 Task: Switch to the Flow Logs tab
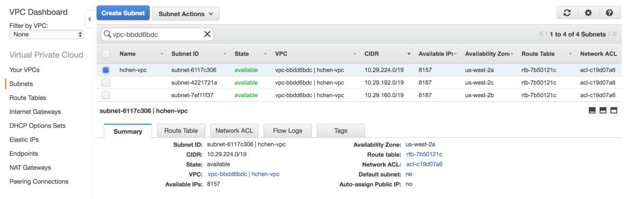coord(287,131)
